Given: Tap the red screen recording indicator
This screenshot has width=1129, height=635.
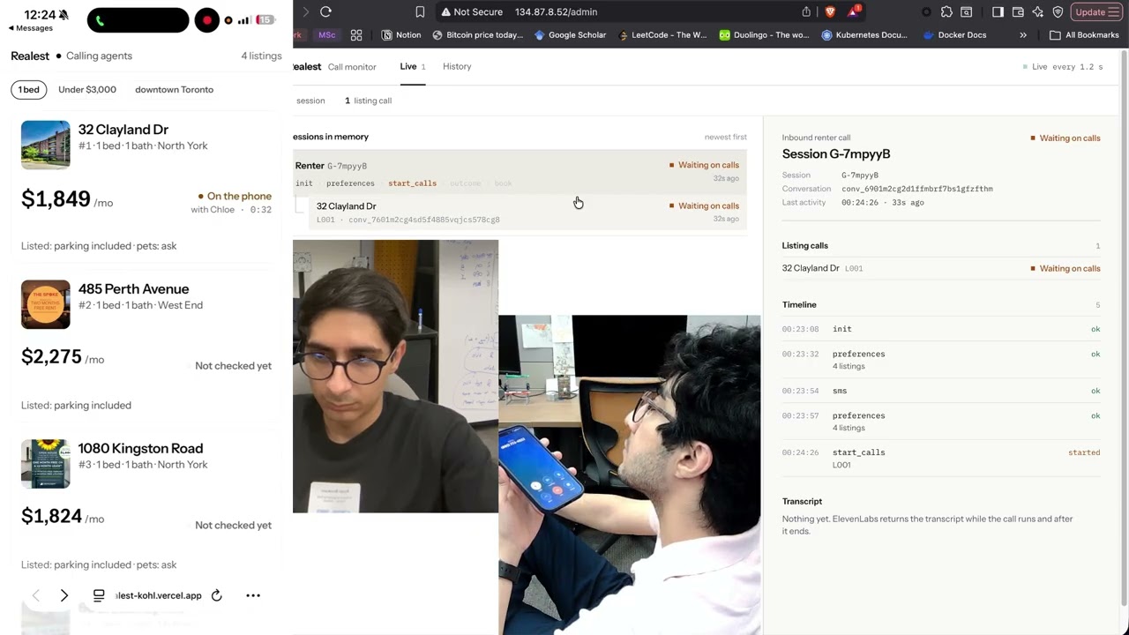Looking at the screenshot, I should (x=206, y=19).
